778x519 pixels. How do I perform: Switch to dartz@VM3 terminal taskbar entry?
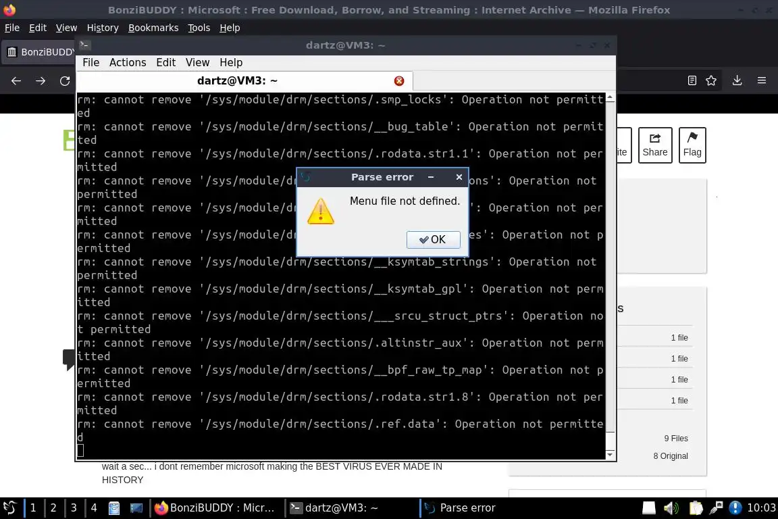[350, 508]
